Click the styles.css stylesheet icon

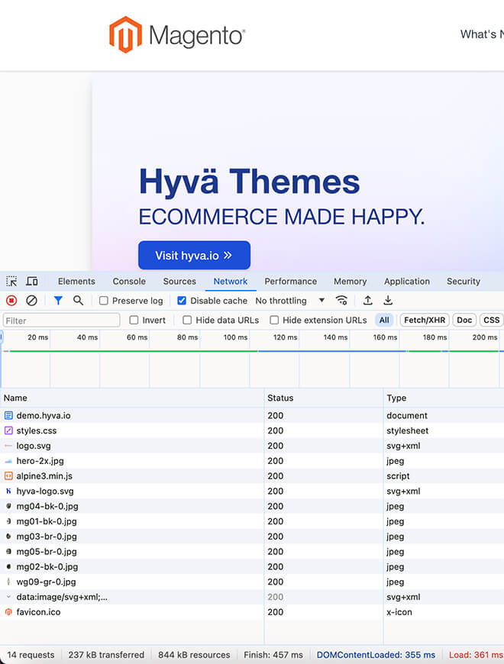pyautogui.click(x=8, y=430)
